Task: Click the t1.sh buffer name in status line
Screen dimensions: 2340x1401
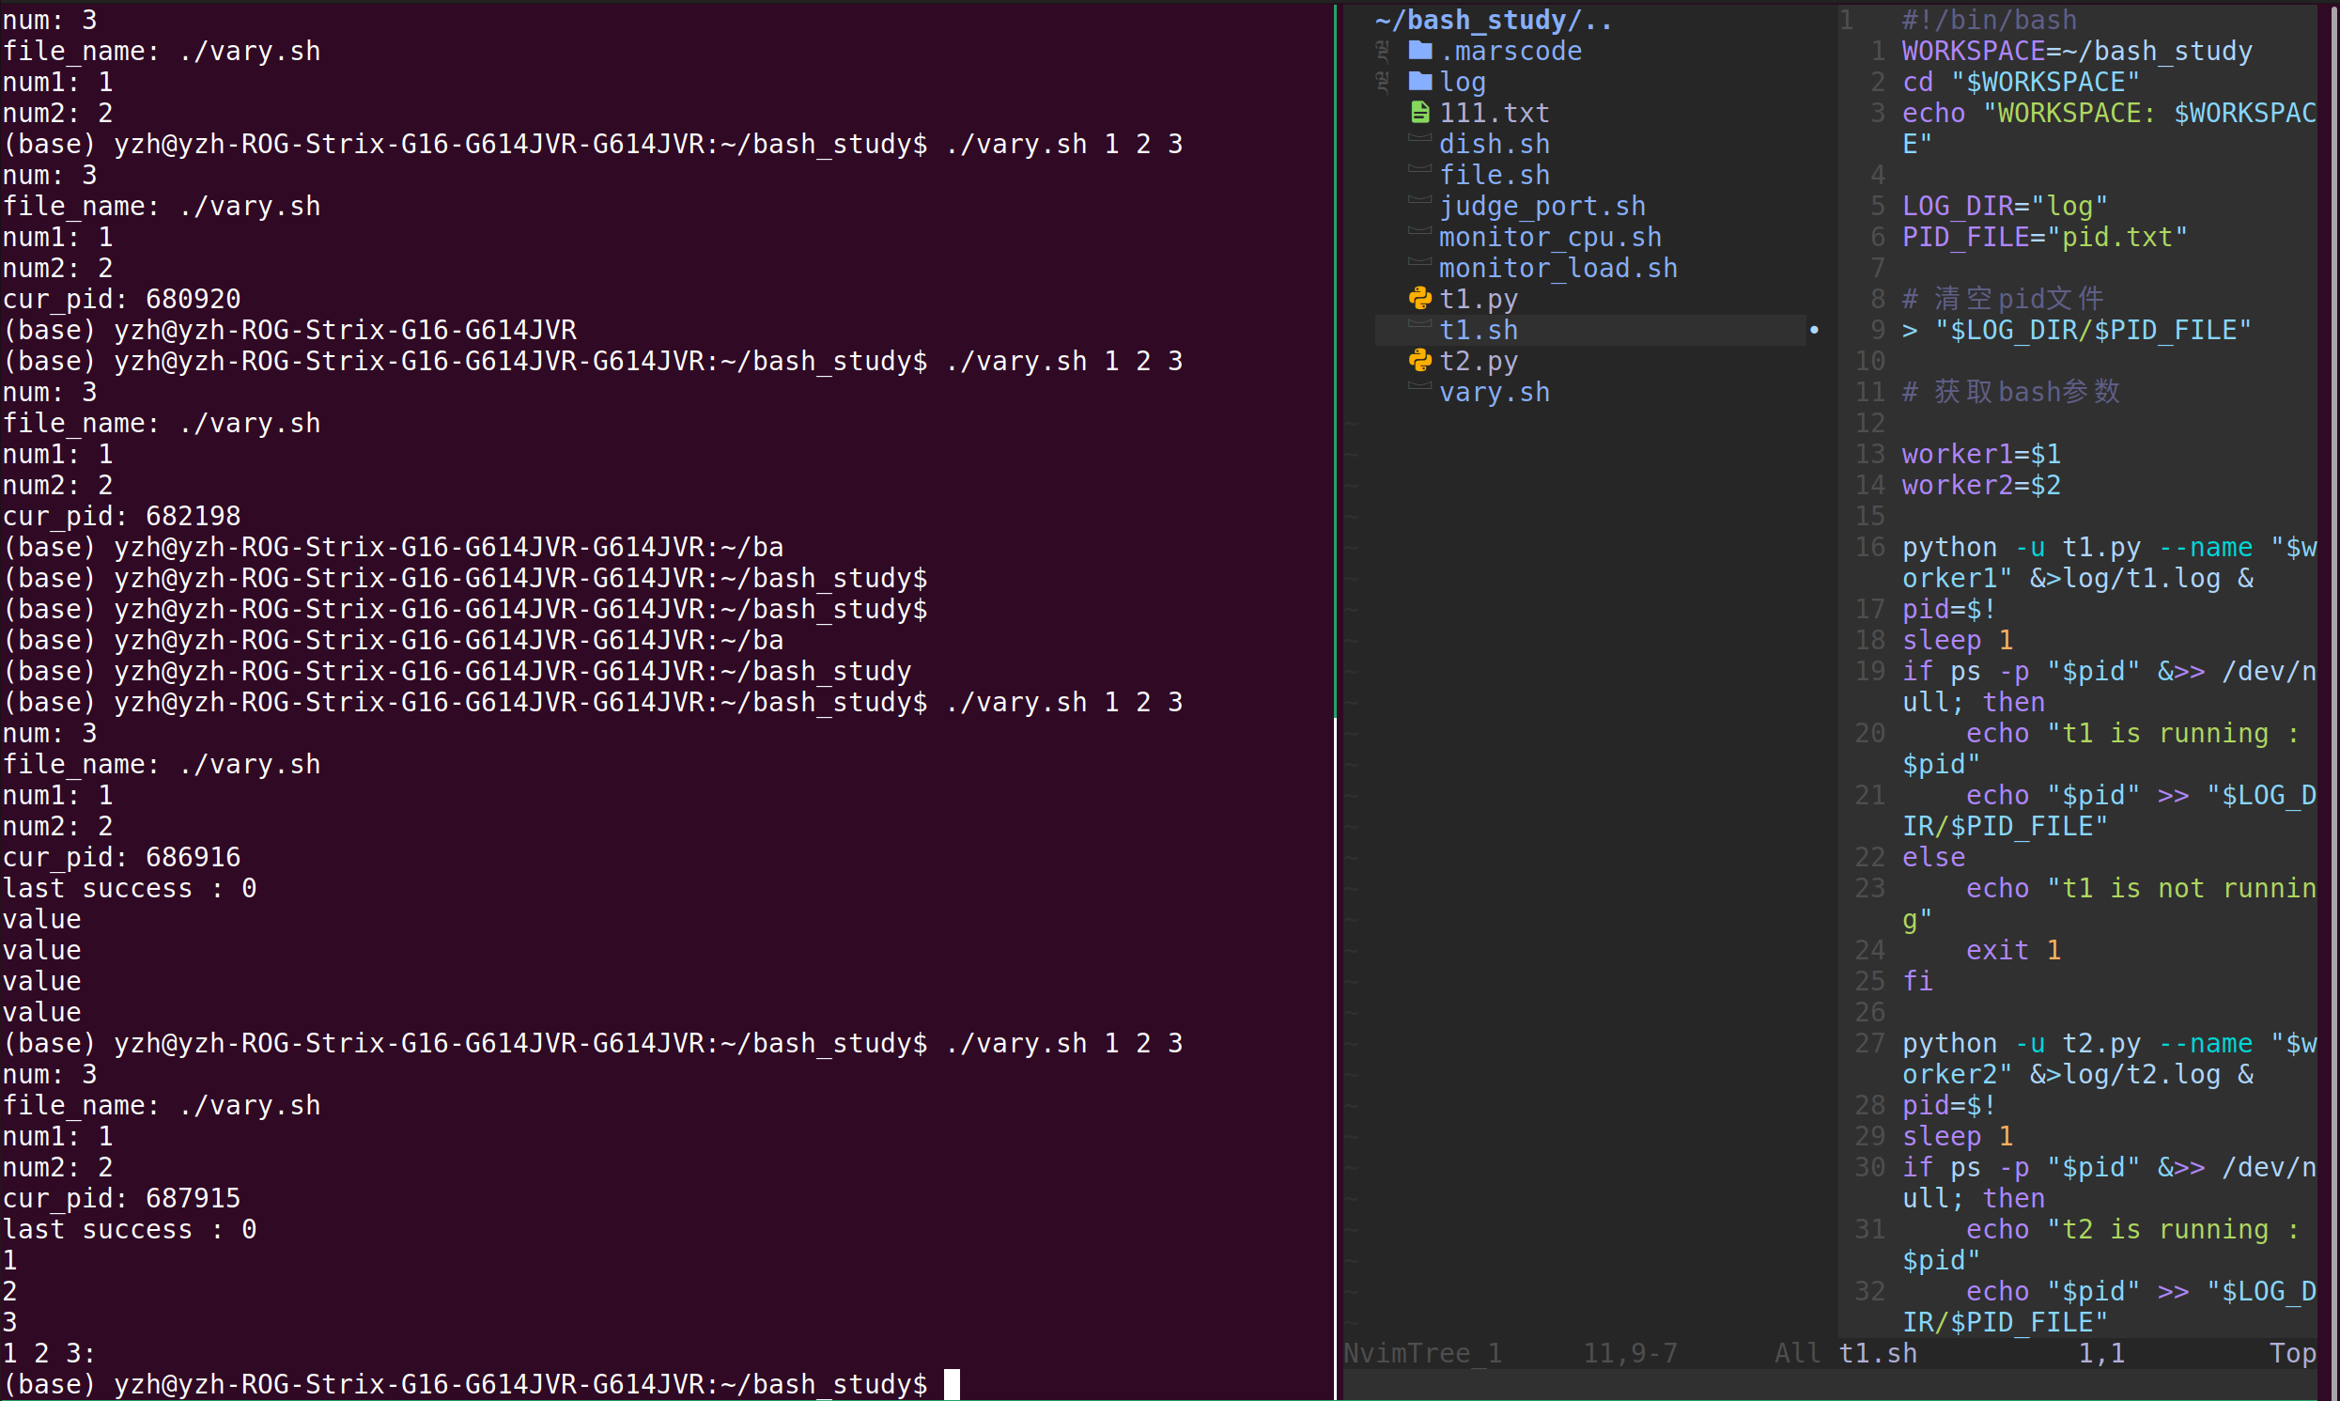Action: click(x=1878, y=1354)
